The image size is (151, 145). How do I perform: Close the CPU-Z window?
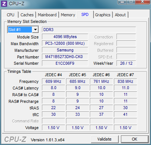click(142, 2)
